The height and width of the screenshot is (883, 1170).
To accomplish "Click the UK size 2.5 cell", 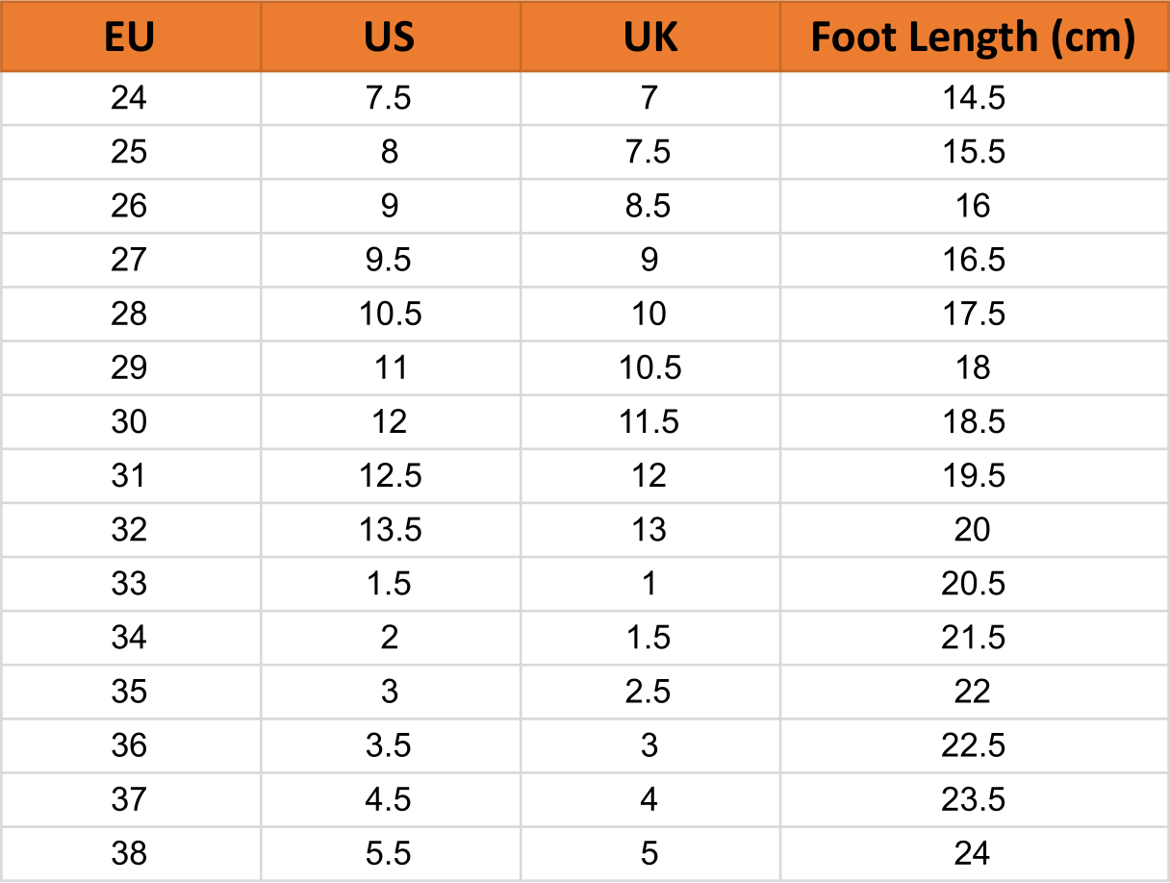I will click(x=649, y=691).
